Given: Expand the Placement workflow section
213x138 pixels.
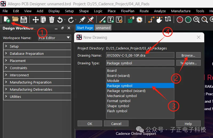Looking at the screenshot, I should 37,61.
